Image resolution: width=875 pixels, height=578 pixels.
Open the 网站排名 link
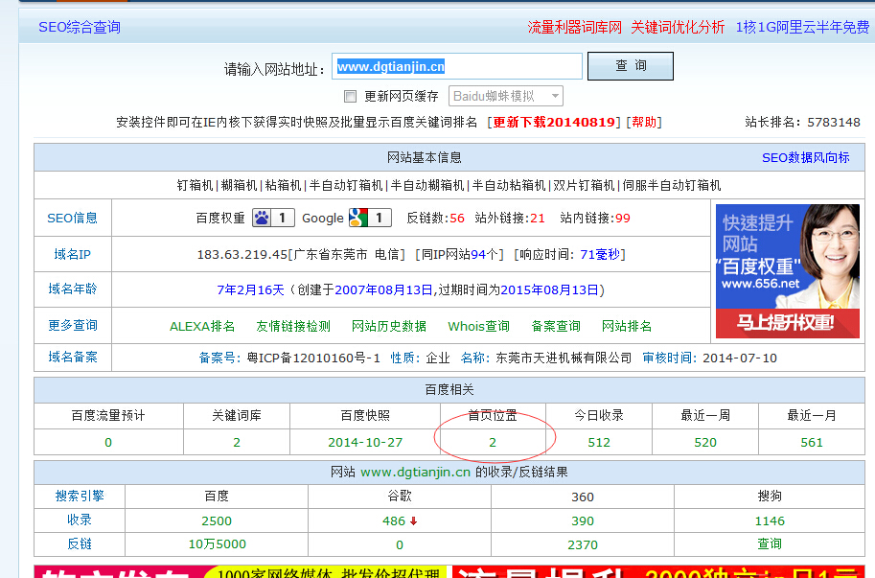pos(627,326)
